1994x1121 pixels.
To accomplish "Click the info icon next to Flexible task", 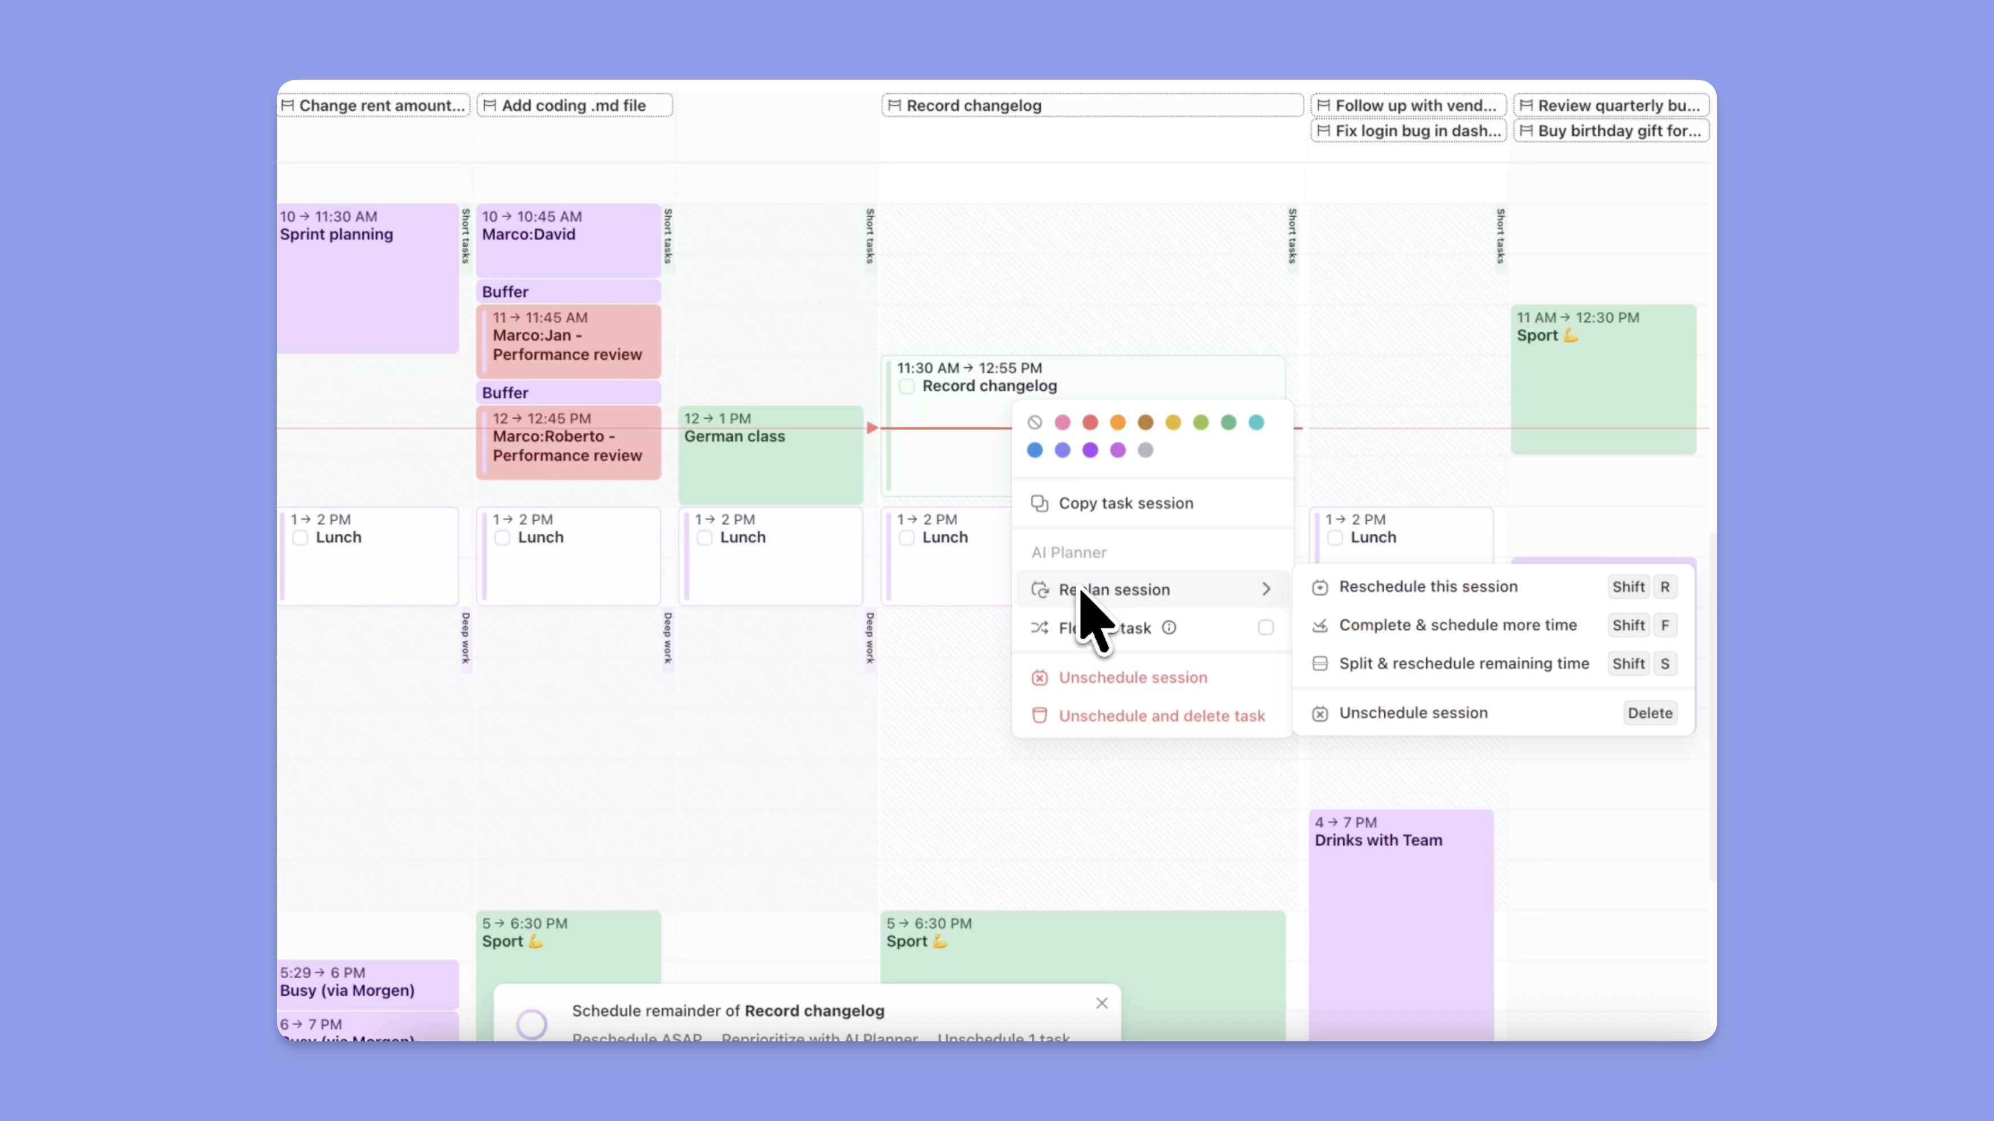I will [x=1169, y=628].
